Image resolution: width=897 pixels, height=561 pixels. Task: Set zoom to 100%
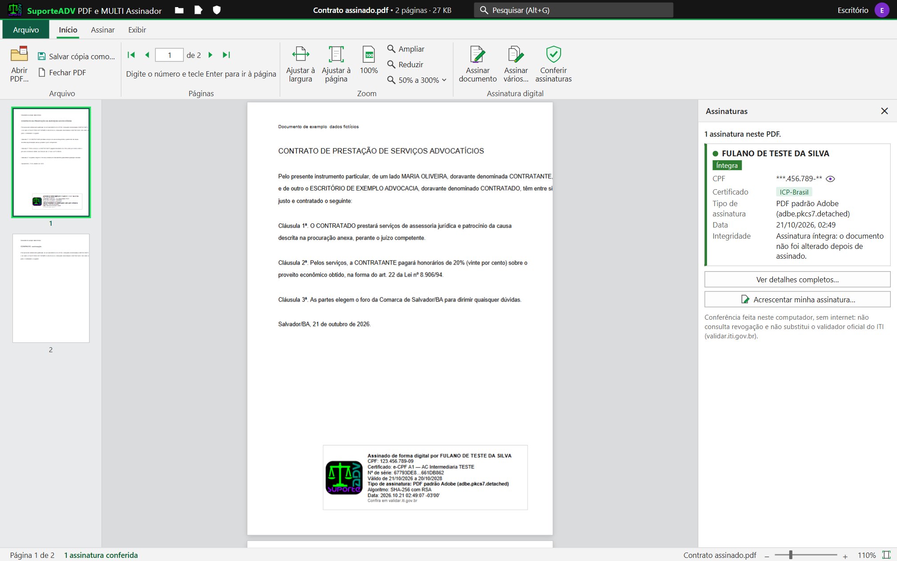[x=369, y=60]
